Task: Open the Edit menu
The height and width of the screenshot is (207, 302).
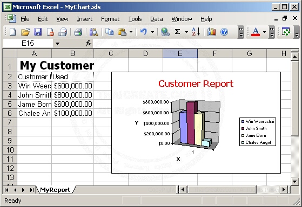Action: point(43,19)
